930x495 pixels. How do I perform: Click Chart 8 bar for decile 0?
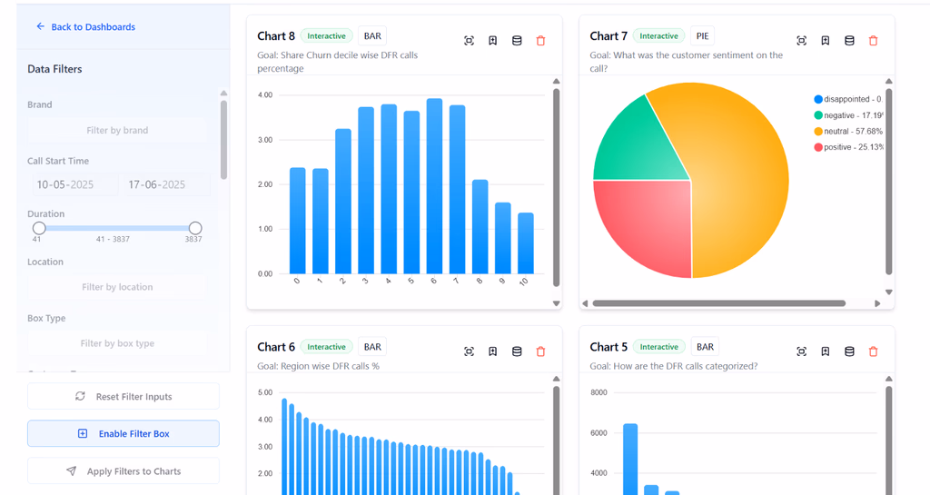pos(298,221)
